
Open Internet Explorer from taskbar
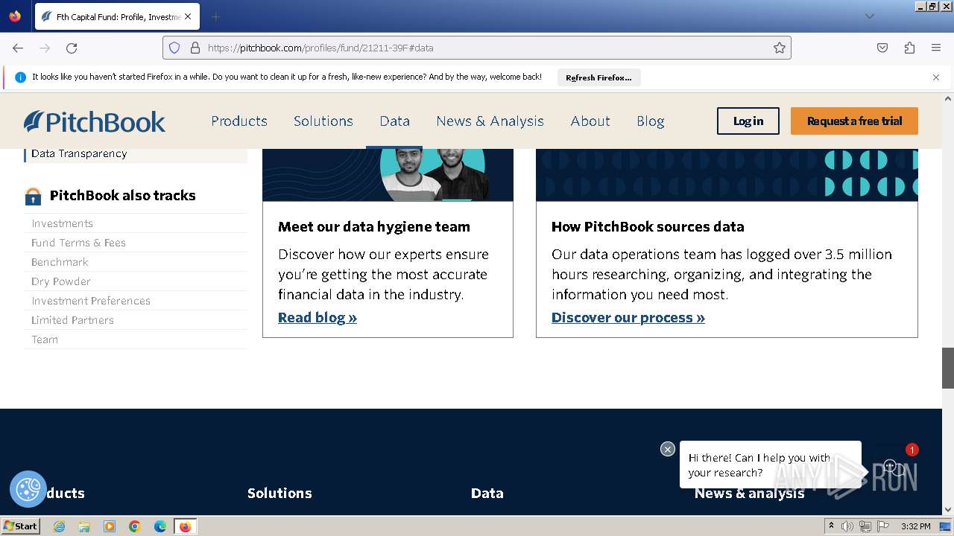pyautogui.click(x=59, y=526)
